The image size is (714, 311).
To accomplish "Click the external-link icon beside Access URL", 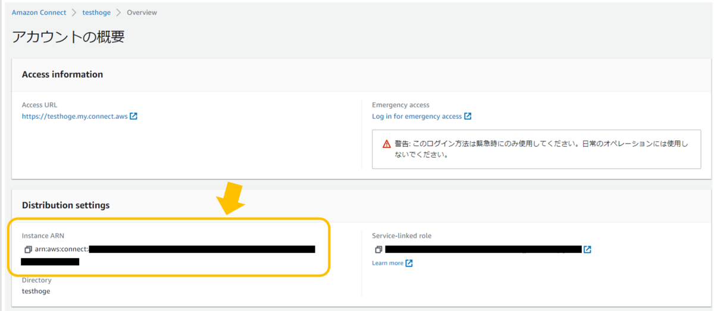I will tap(134, 116).
